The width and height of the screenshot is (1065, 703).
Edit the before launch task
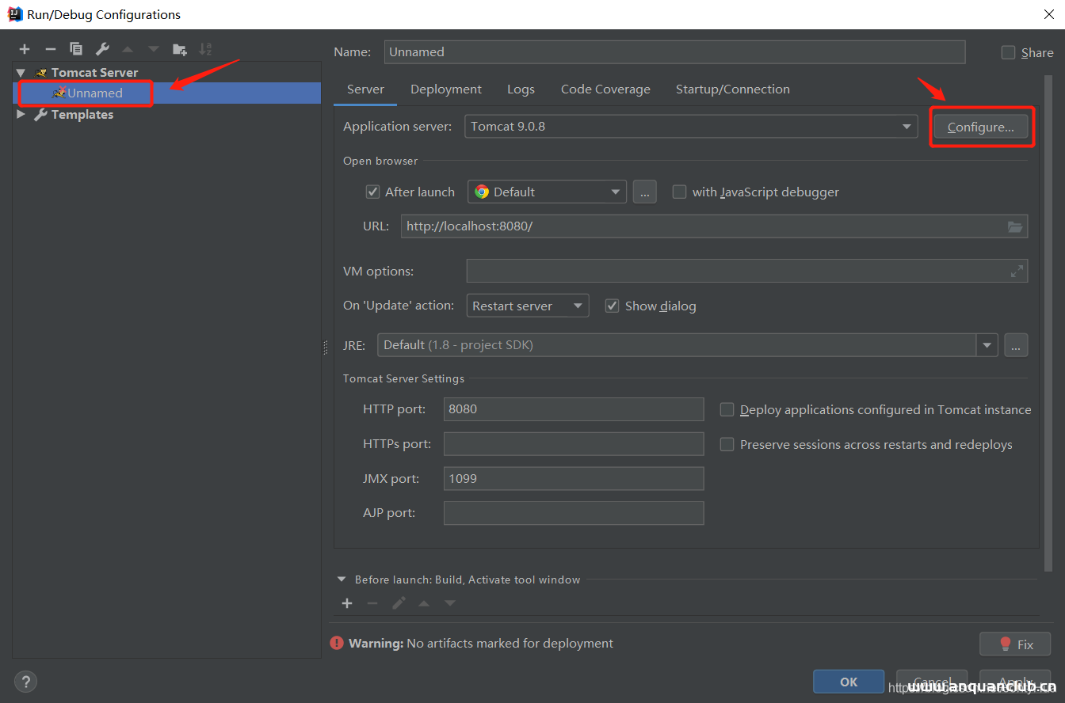click(x=399, y=603)
